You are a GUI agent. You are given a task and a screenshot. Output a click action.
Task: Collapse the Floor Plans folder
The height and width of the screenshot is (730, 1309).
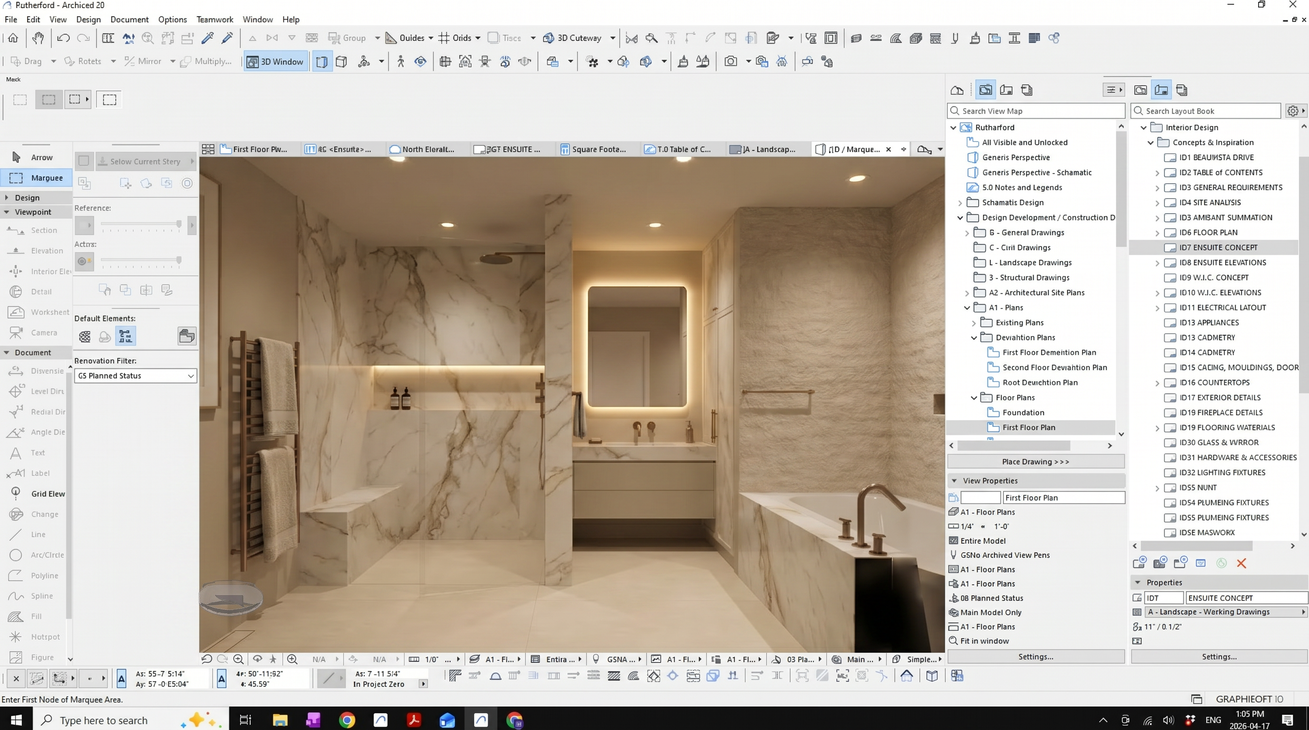click(974, 398)
